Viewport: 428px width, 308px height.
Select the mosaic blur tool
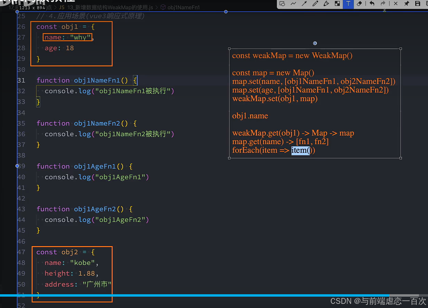tap(337, 4)
